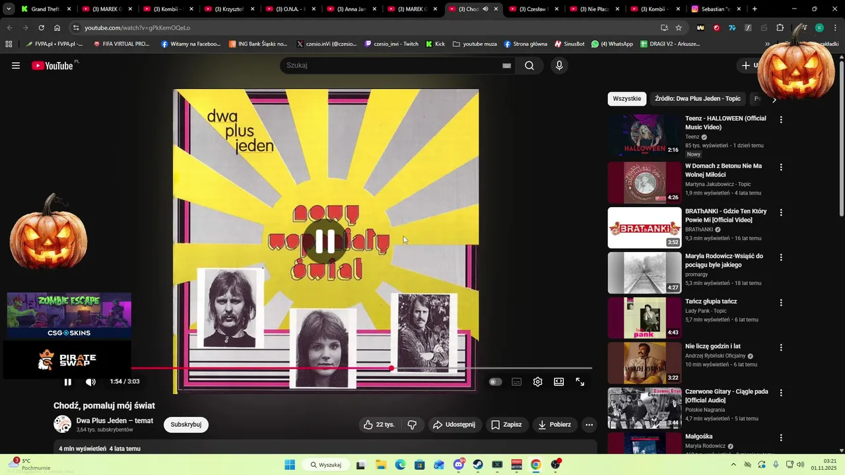Open options for W Domach z Betonu video
The image size is (845, 475).
(781, 168)
